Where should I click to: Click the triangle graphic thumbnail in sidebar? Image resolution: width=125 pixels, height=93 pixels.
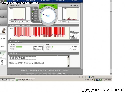pyautogui.click(x=3, y=55)
